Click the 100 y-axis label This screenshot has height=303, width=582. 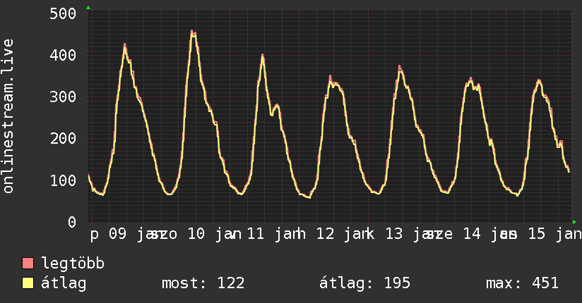[x=63, y=180]
